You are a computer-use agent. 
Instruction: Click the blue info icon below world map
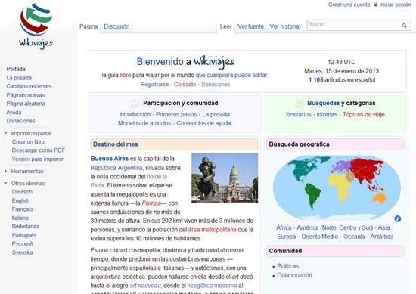397,218
